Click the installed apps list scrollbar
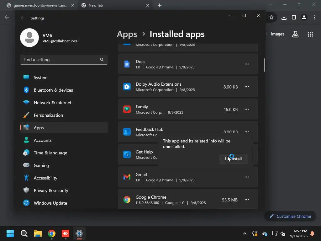Screen dimensions: 321x241 point(265,65)
